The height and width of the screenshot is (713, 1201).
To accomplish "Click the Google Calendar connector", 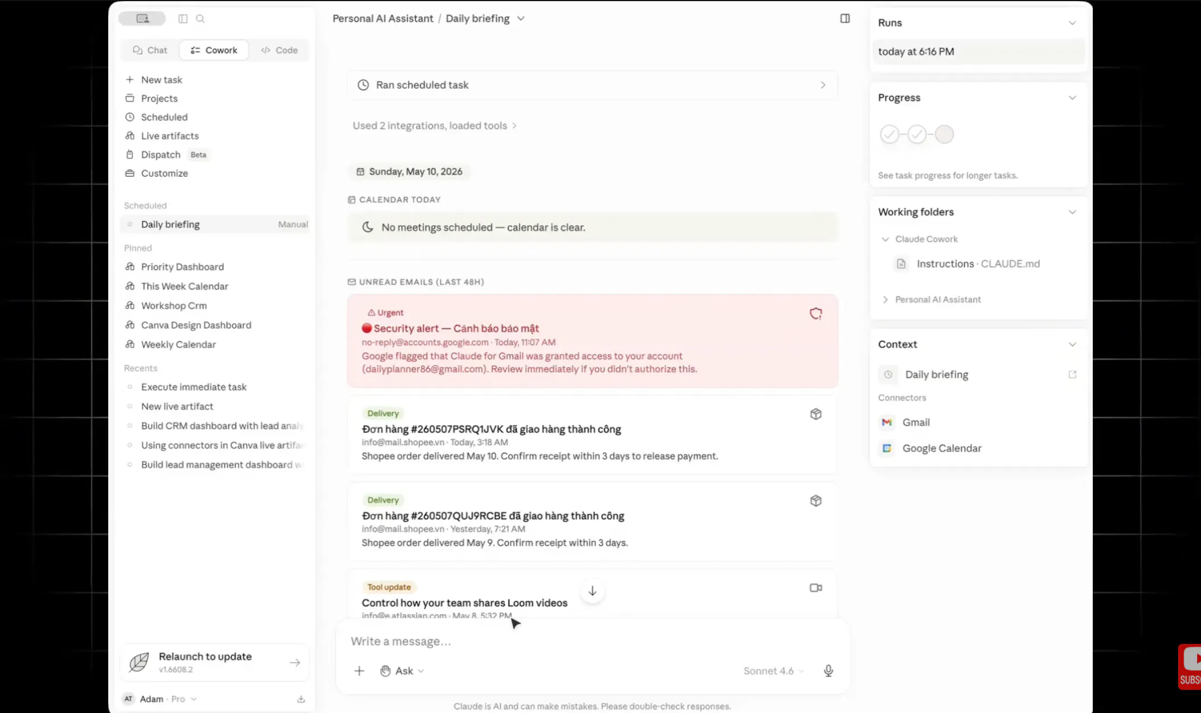I will 931,449.
